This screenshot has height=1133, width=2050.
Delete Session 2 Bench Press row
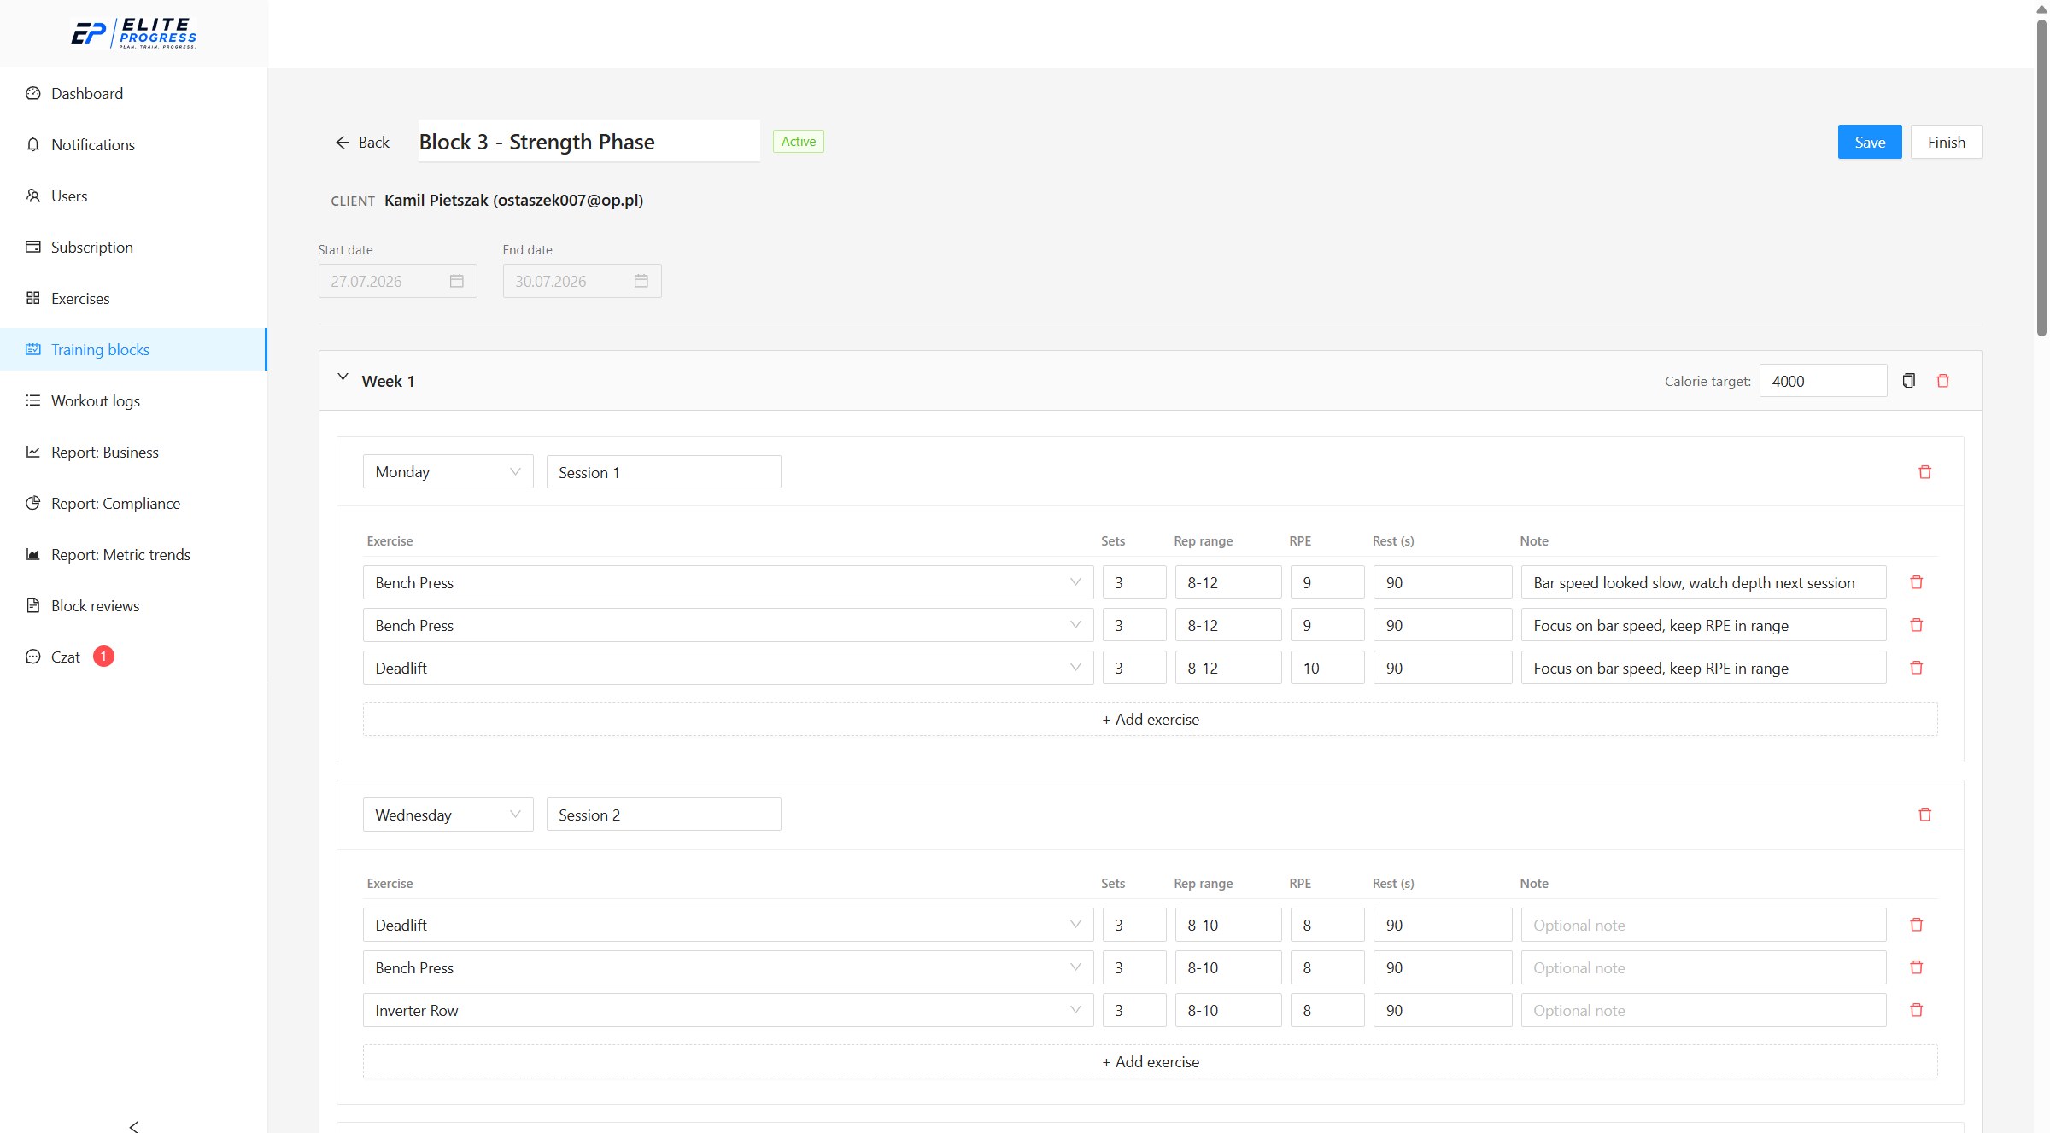(1916, 967)
